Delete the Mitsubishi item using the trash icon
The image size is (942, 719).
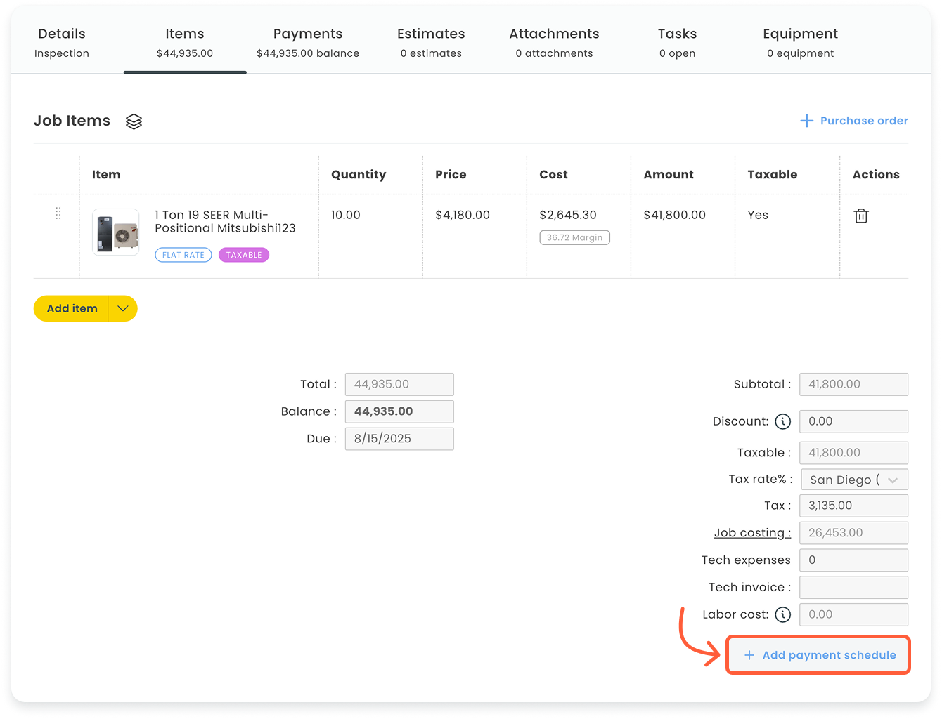[861, 216]
